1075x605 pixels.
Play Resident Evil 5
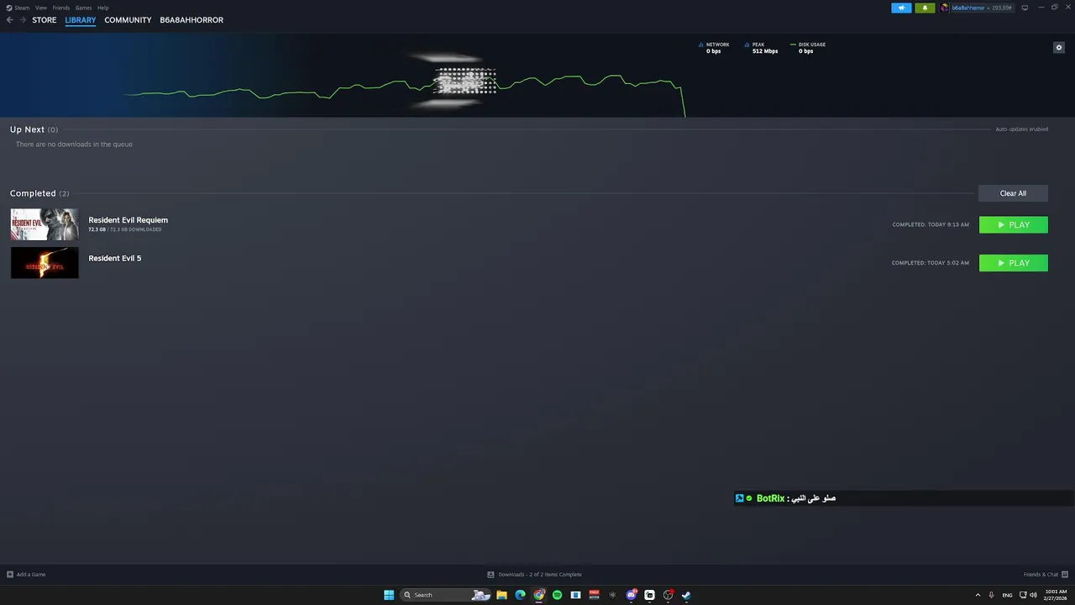1014,263
